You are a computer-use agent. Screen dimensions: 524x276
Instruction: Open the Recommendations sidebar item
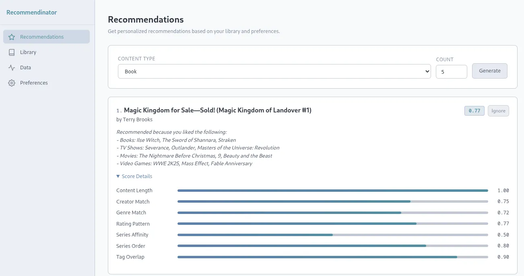(x=46, y=37)
